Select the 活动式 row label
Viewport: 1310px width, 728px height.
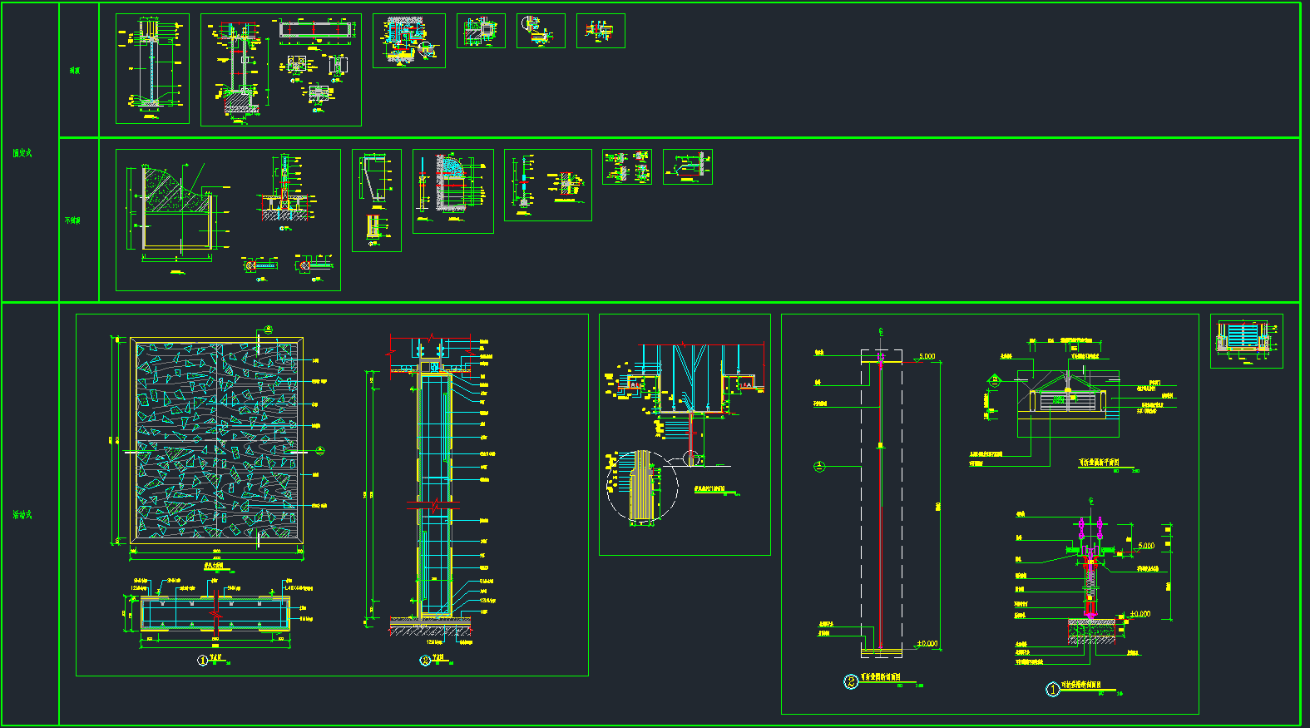(22, 515)
